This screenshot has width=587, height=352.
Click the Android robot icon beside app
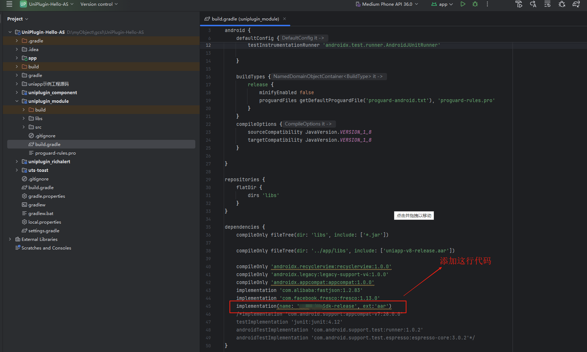pyautogui.click(x=434, y=4)
